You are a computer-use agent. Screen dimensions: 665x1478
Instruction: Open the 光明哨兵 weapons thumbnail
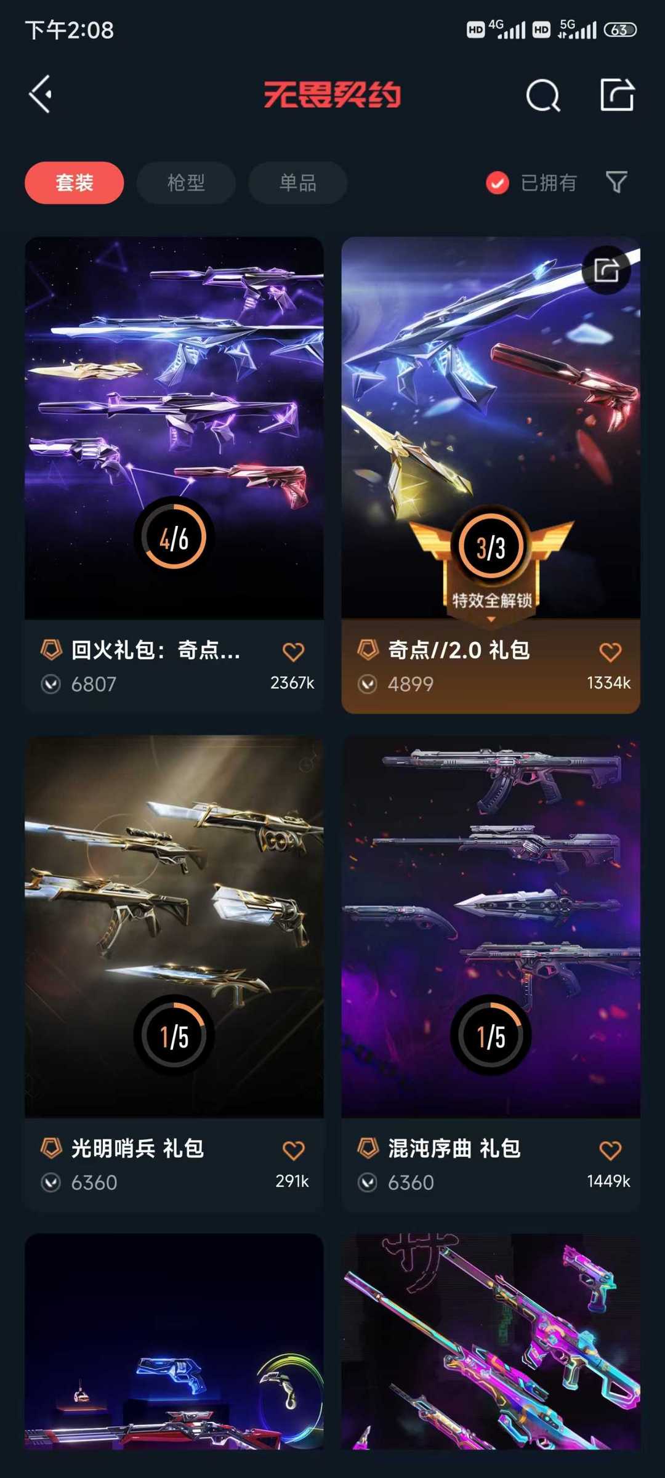pos(174,927)
